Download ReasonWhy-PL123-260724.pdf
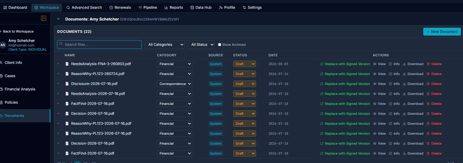The width and height of the screenshot is (463, 163). 413,74
